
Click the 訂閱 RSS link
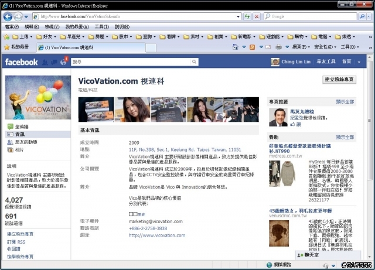[16, 242]
